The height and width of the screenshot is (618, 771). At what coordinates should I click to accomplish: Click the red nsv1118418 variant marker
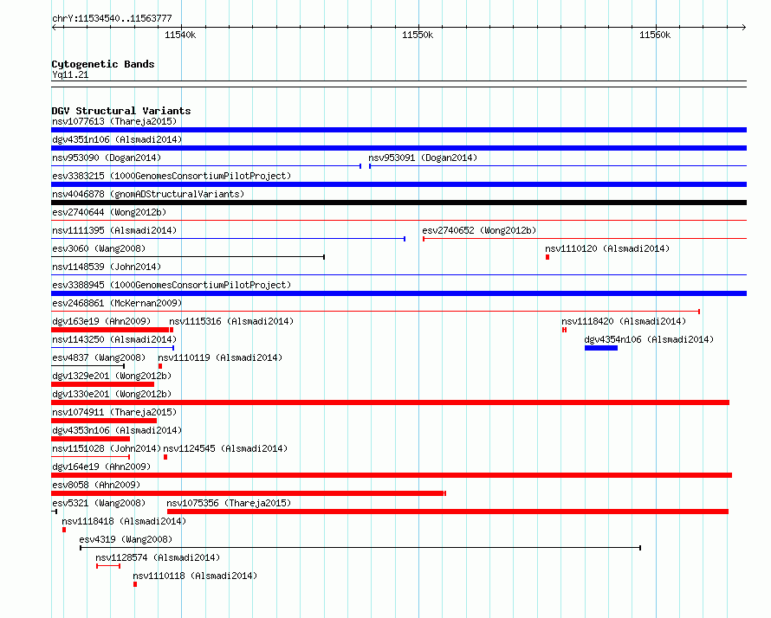(64, 530)
